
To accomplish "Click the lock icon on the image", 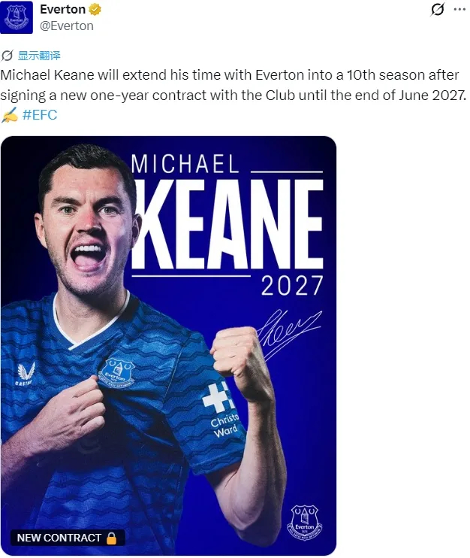I will tap(112, 538).
